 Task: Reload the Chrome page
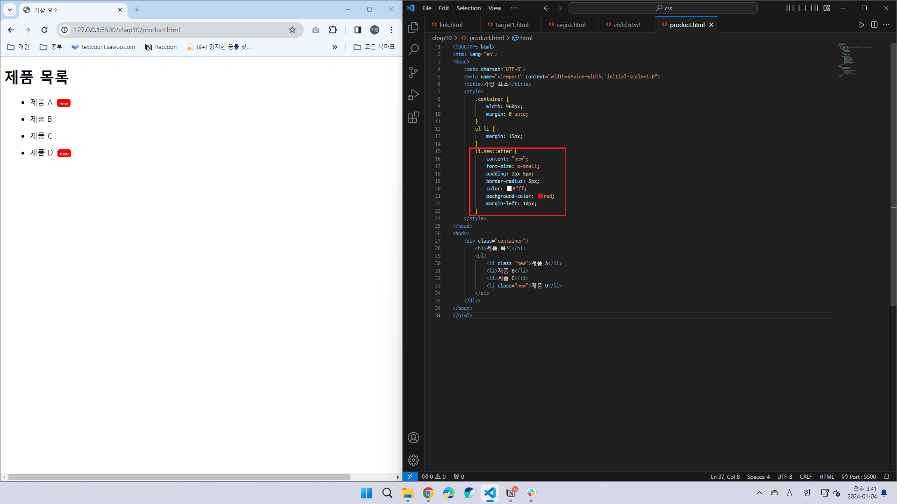(x=44, y=30)
